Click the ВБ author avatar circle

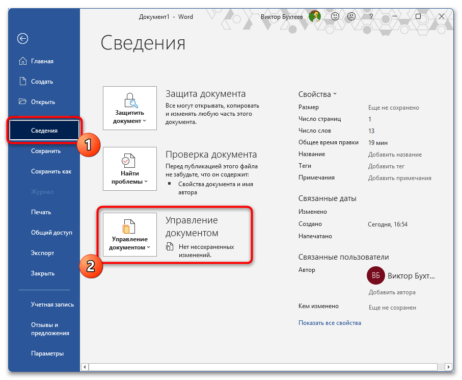pos(375,275)
